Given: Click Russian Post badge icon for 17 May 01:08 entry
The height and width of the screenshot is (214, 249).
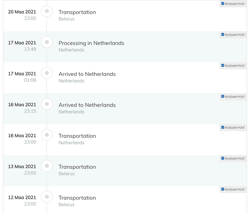Looking at the screenshot, I should click(222, 65).
